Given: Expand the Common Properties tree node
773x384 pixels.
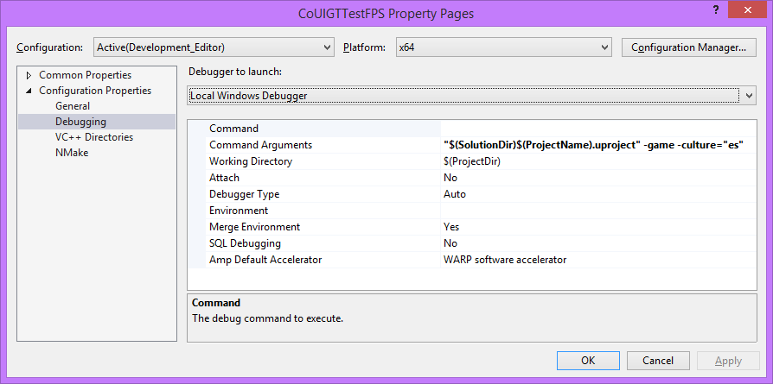Looking at the screenshot, I should (29, 75).
